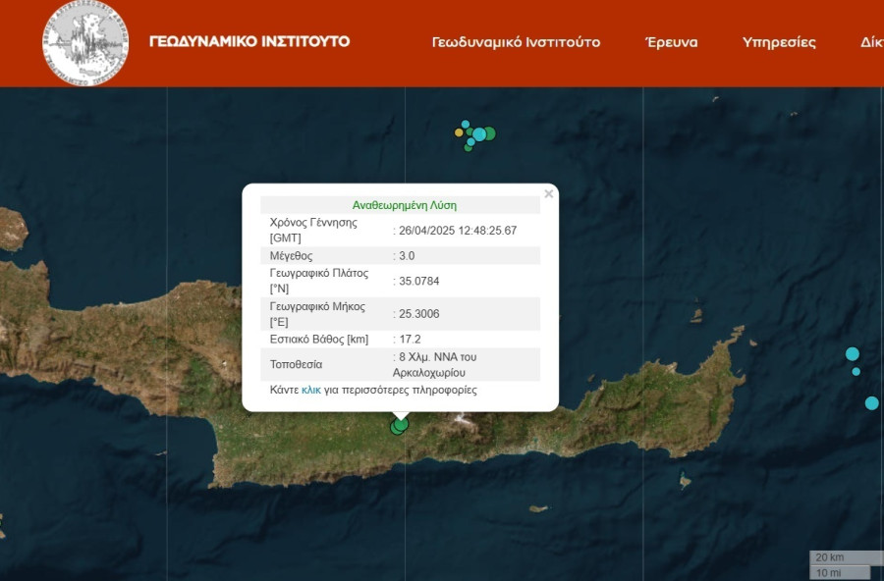Click the ΓΕΩΔΥΝΑΜΙΚΟ ΙΝΣΤΙΤΟΥΤΟ site title
The image size is (884, 581).
coord(249,41)
